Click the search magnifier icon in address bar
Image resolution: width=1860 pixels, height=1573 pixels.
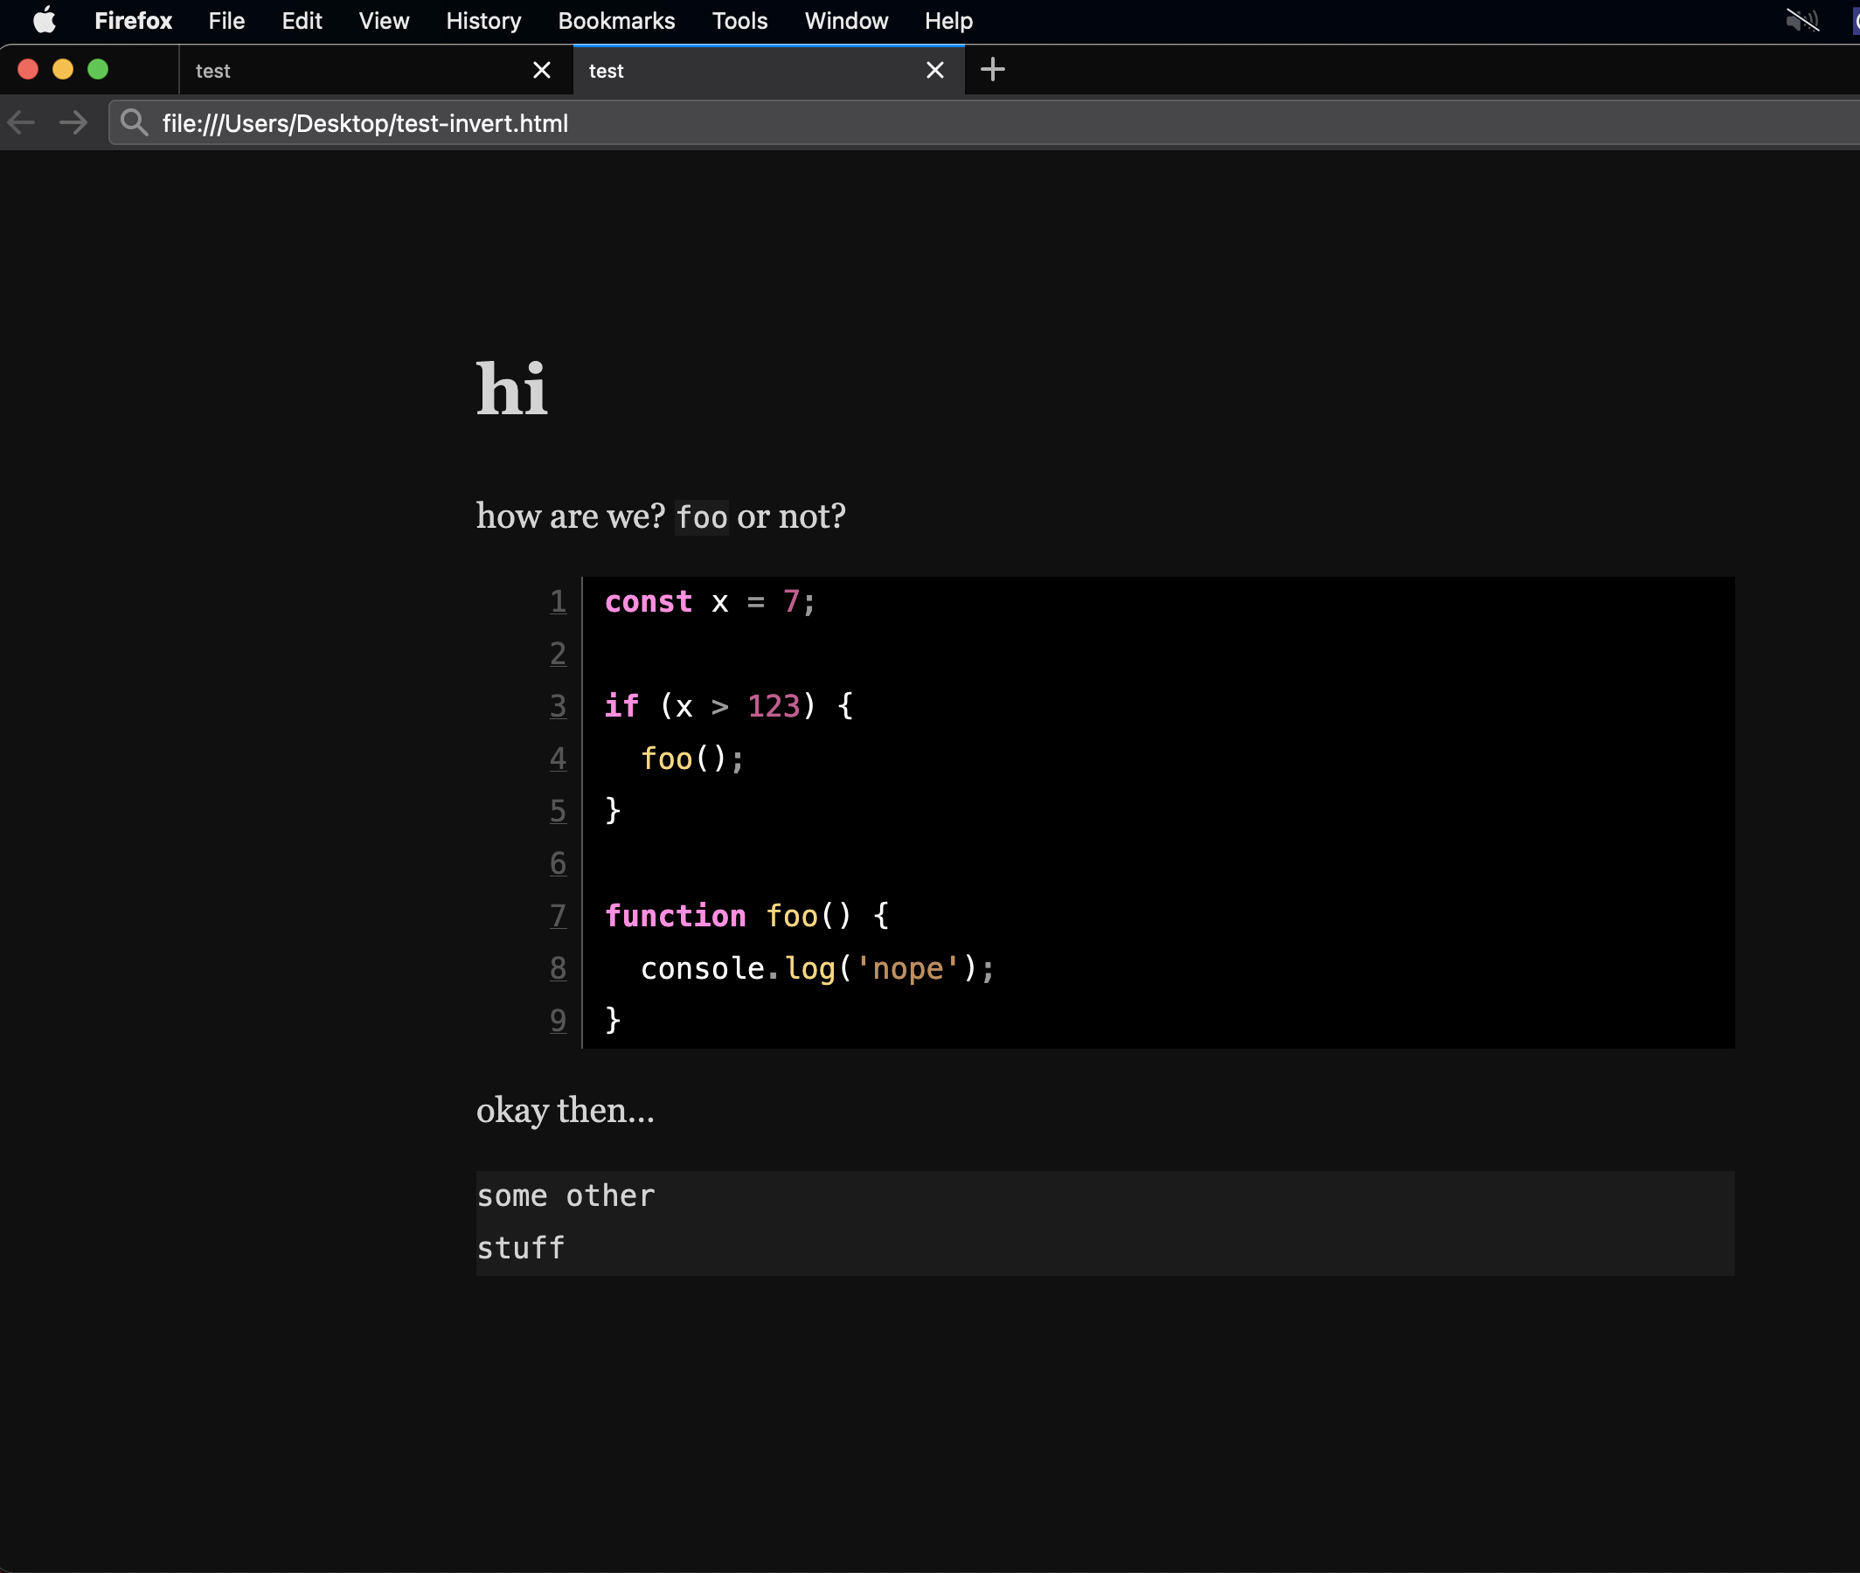coord(134,122)
